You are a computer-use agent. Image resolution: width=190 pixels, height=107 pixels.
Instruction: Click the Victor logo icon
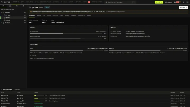point(2,2)
